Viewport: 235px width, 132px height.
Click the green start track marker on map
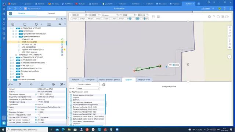coord(160,66)
